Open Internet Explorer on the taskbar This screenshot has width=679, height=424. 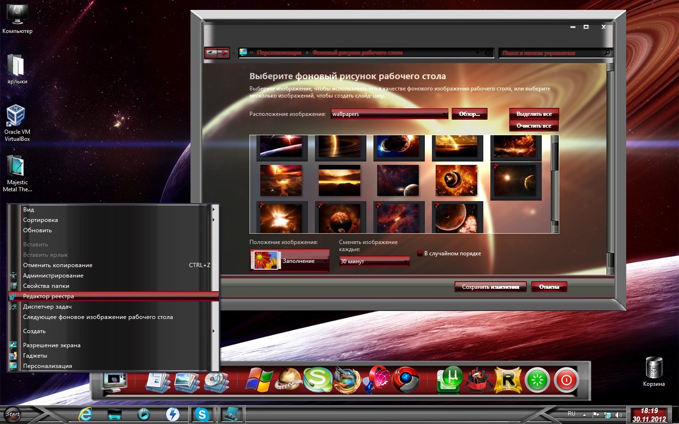coord(85,414)
